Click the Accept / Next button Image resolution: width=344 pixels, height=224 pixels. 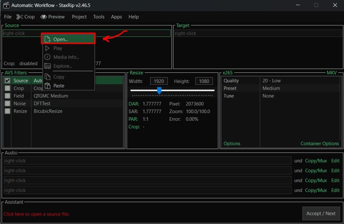coord(321,213)
